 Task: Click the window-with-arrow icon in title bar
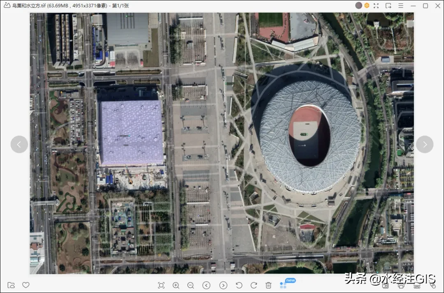pyautogui.click(x=388, y=6)
